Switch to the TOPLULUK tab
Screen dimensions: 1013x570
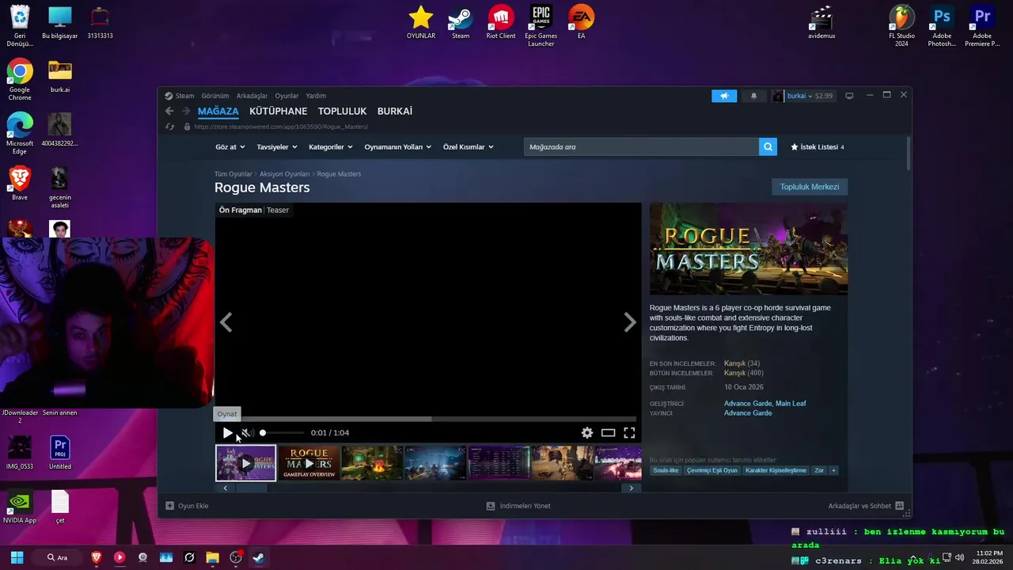[x=343, y=112]
